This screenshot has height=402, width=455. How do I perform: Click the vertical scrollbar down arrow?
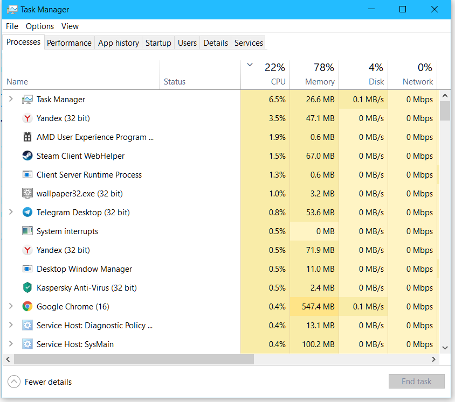pyautogui.click(x=445, y=348)
